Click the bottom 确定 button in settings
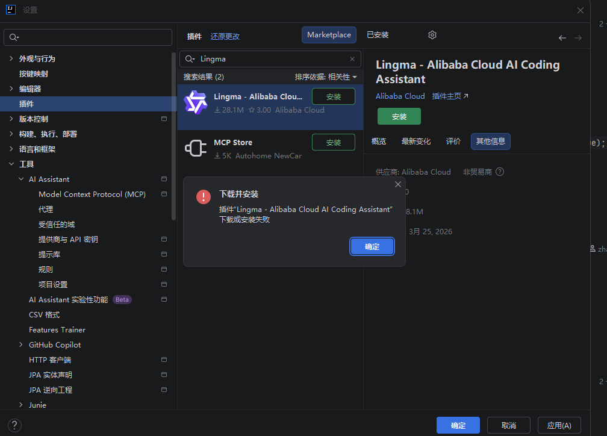The height and width of the screenshot is (436, 607). tap(458, 425)
